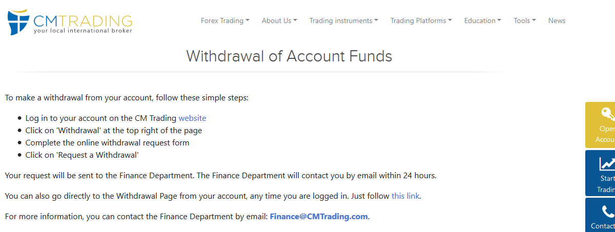Click the blue Start Trading side button
615x232 pixels.
[x=600, y=173]
